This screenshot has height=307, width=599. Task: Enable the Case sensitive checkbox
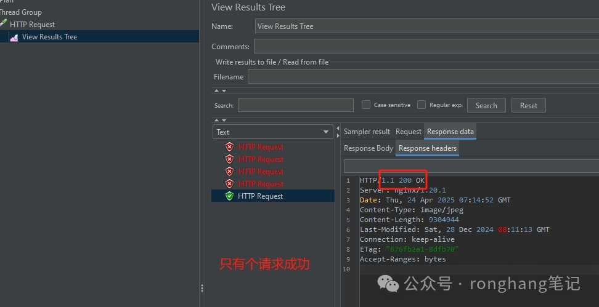[366, 105]
